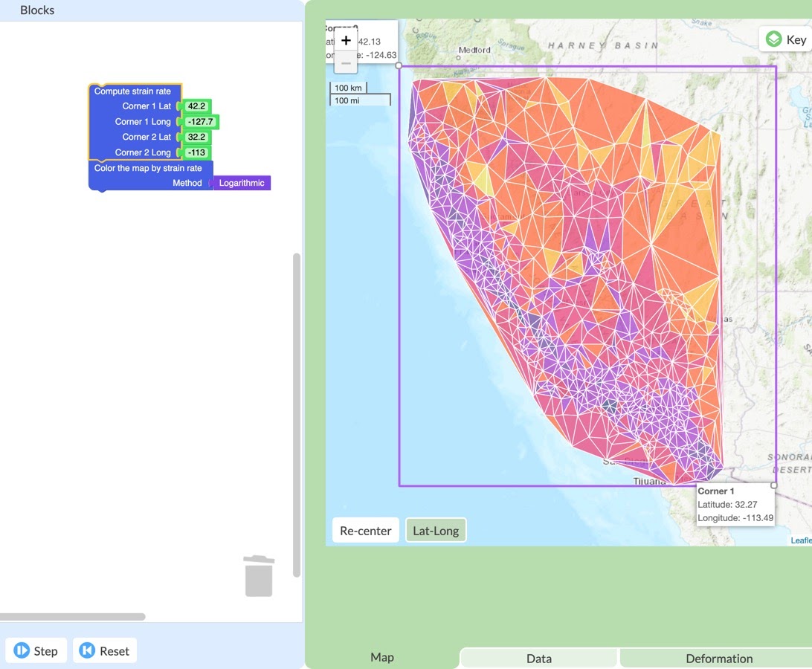This screenshot has height=669, width=812.
Task: Click the top-left corner handle of the selection box
Action: 399,65
